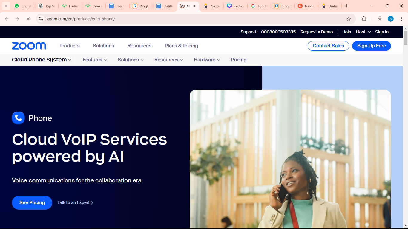Follow the Talk to an Expert link
Image resolution: width=408 pixels, height=229 pixels.
point(75,203)
